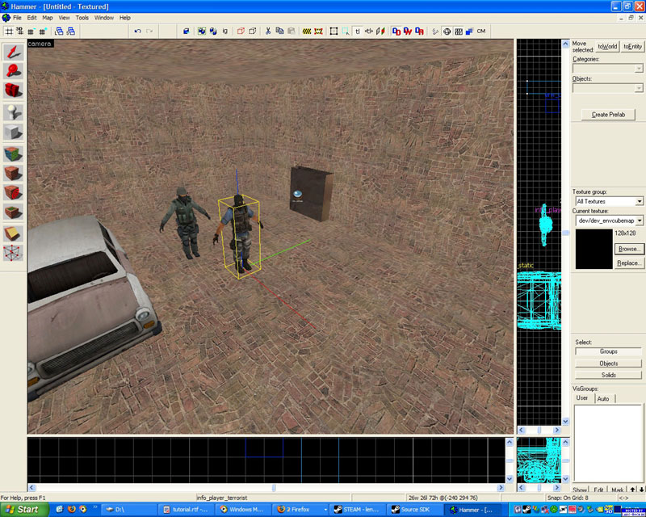Click the right 2D view vertical scrollbar
The width and height of the screenshot is (646, 517).
pyautogui.click(x=565, y=233)
